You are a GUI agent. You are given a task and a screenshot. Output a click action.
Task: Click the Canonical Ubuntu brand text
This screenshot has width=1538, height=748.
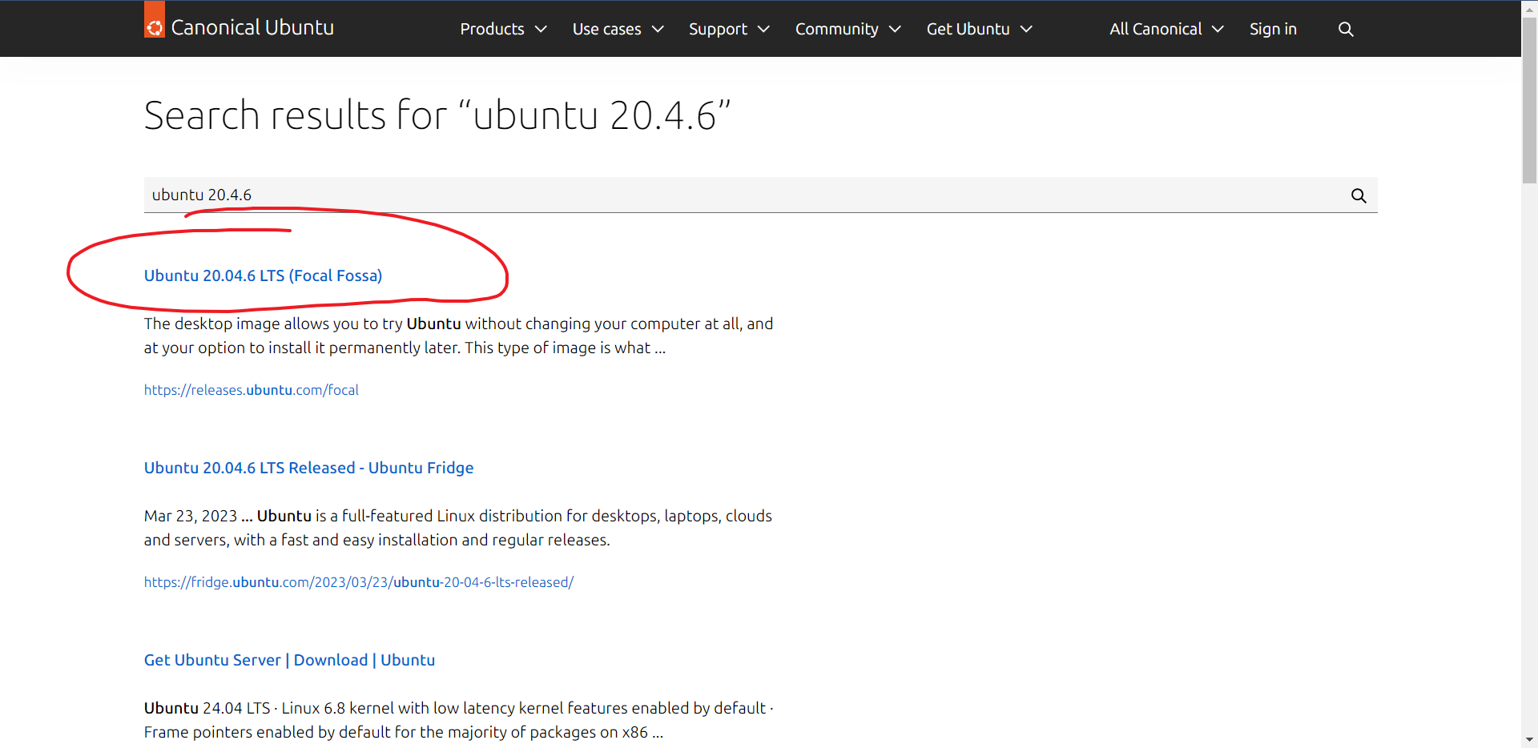[252, 28]
